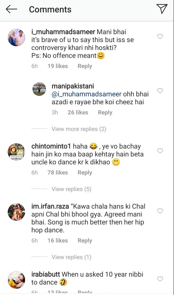Heart im.irfan.raza's comment

160,211
